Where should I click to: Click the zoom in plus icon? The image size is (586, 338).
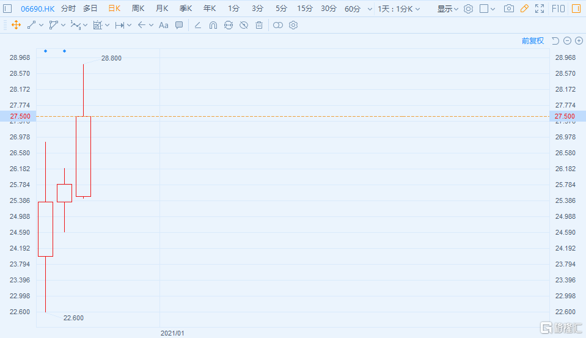coord(579,41)
